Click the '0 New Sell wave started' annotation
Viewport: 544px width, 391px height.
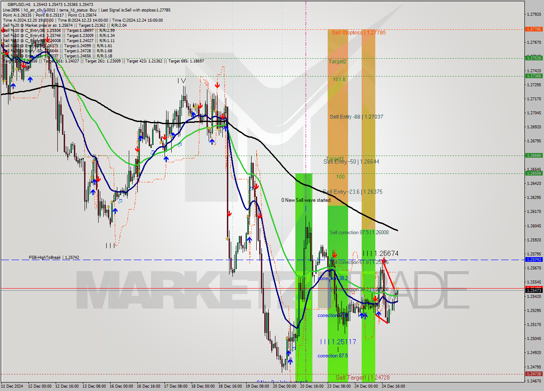tap(306, 200)
